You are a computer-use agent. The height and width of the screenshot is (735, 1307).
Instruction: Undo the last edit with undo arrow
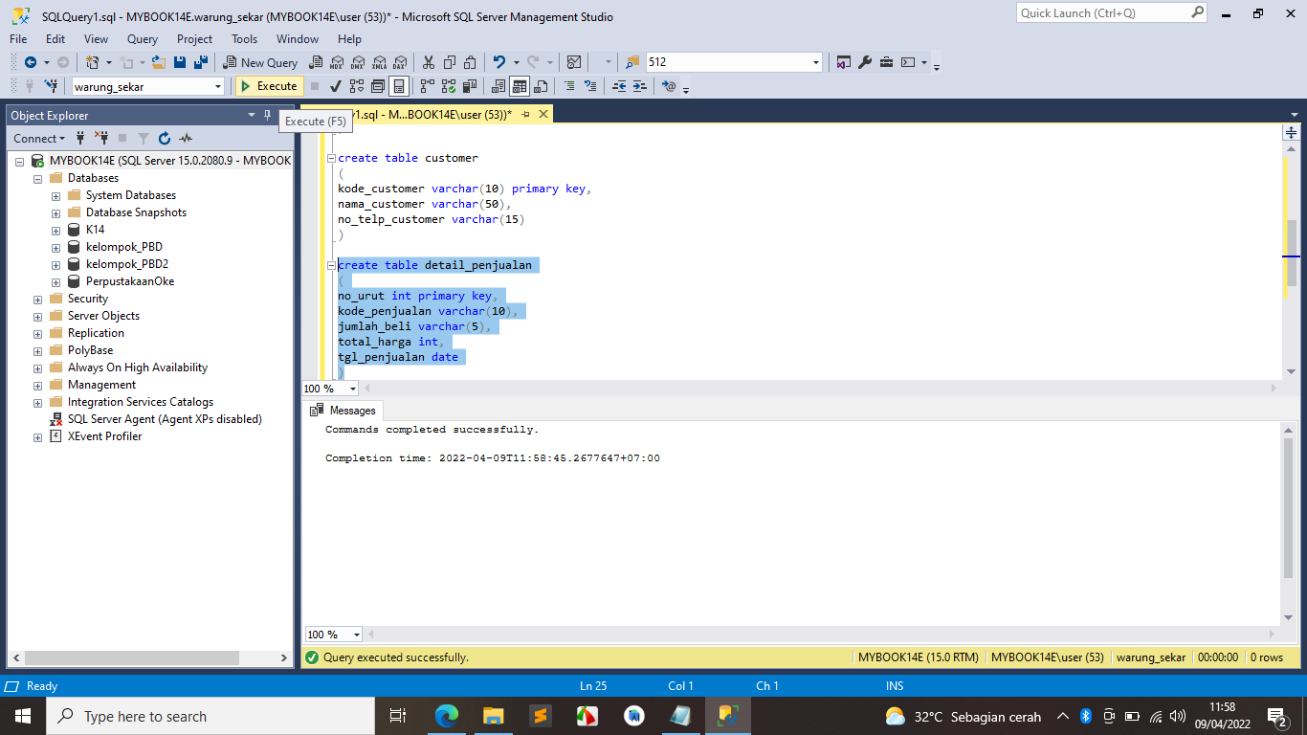click(498, 62)
